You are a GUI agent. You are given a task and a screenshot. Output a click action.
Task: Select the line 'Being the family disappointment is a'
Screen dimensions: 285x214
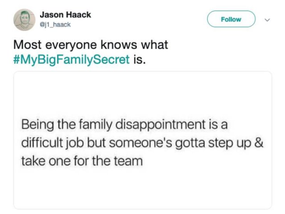pyautogui.click(x=125, y=125)
